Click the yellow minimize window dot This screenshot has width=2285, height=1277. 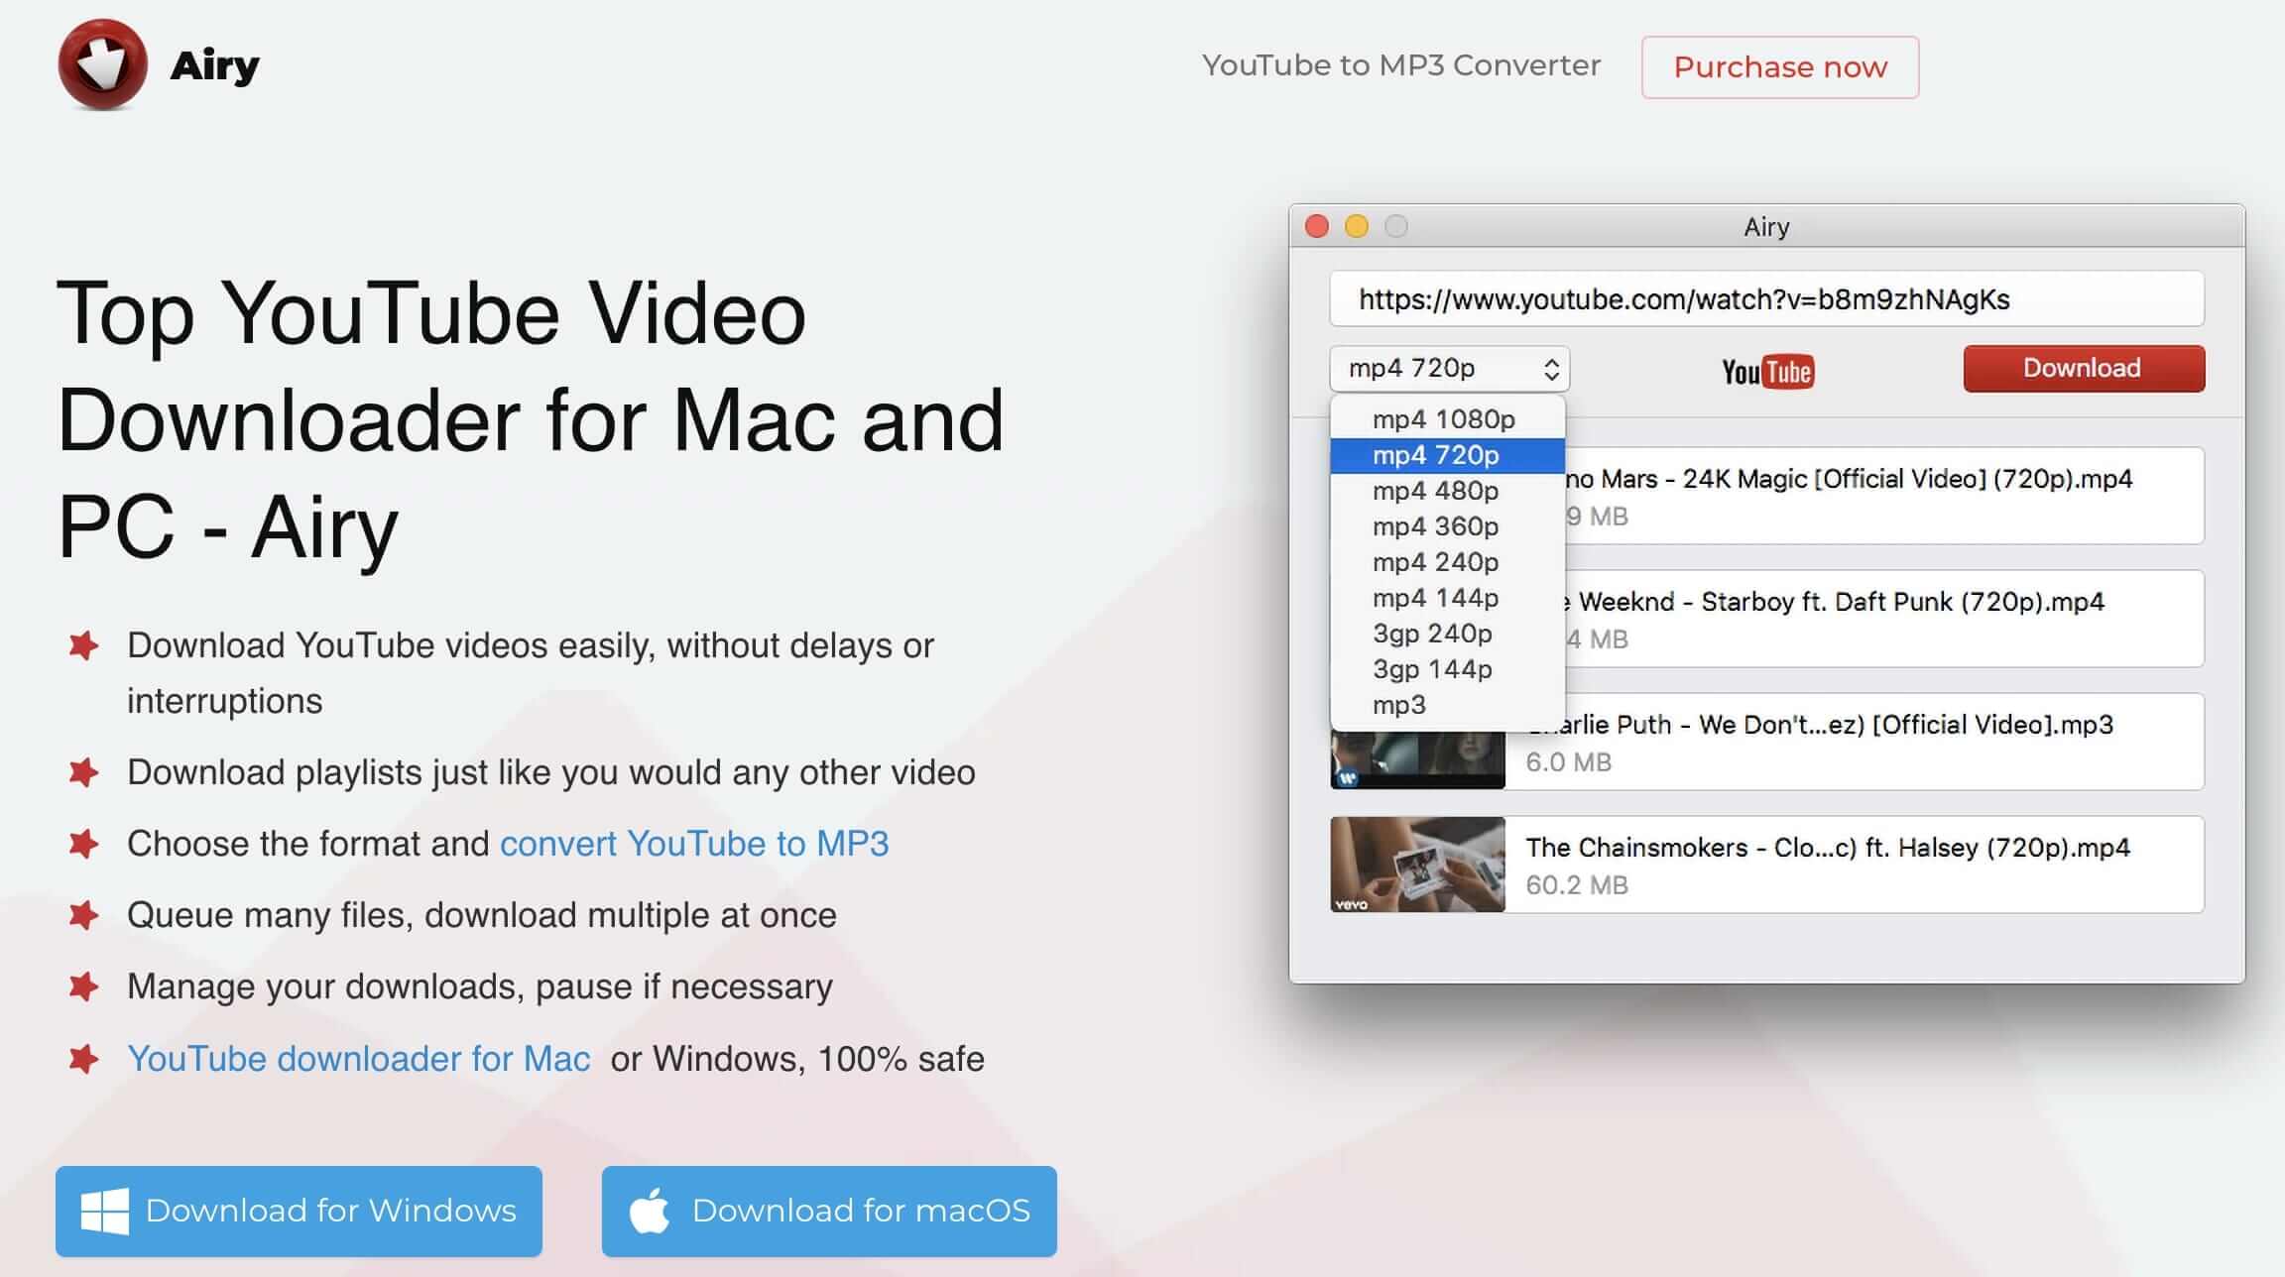[1357, 227]
